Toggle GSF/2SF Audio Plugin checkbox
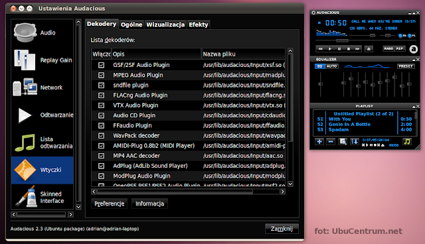This screenshot has height=244, width=425. pyautogui.click(x=102, y=65)
